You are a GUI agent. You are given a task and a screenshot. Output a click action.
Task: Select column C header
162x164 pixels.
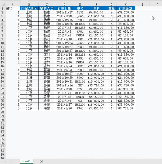[x=47, y=5]
